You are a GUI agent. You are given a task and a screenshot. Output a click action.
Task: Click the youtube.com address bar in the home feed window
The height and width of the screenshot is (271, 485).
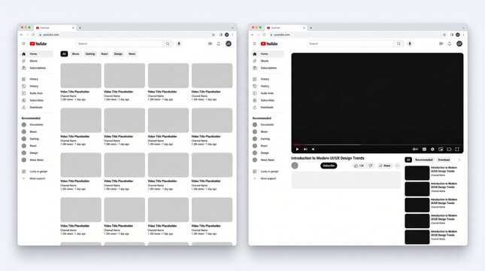[x=127, y=35]
